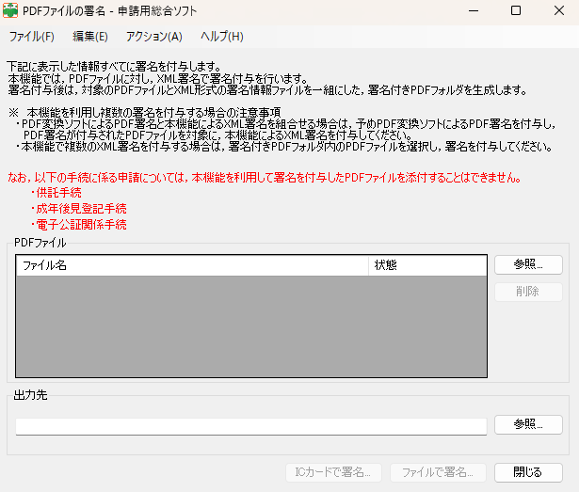This screenshot has height=492, width=579.
Task: Click 参照 button beside the PDFファイル list
Action: click(x=528, y=265)
